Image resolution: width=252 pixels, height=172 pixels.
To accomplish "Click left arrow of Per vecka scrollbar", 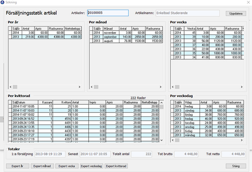I will coord(173,87).
